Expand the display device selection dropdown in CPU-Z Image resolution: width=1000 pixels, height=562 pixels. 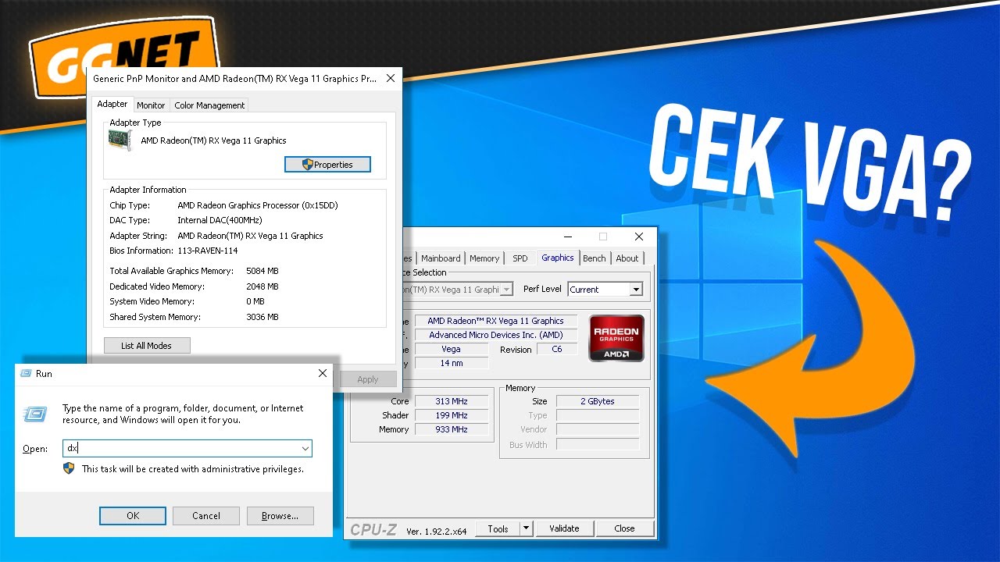[x=506, y=290]
